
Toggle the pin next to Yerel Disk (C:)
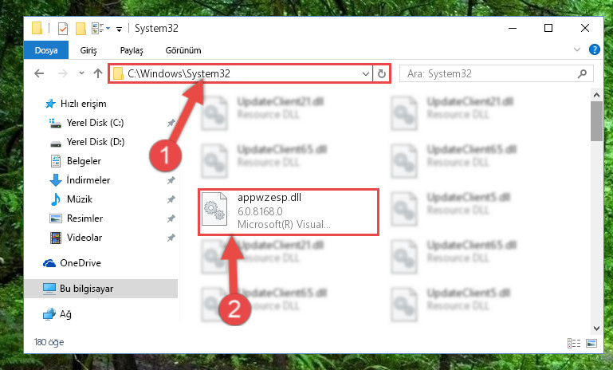pos(171,123)
